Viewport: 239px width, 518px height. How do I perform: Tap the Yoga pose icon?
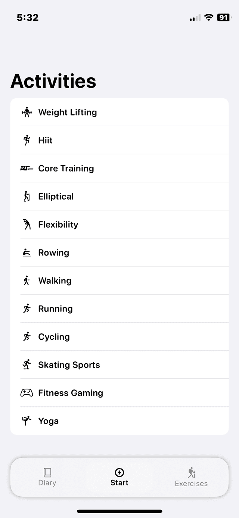(x=27, y=421)
